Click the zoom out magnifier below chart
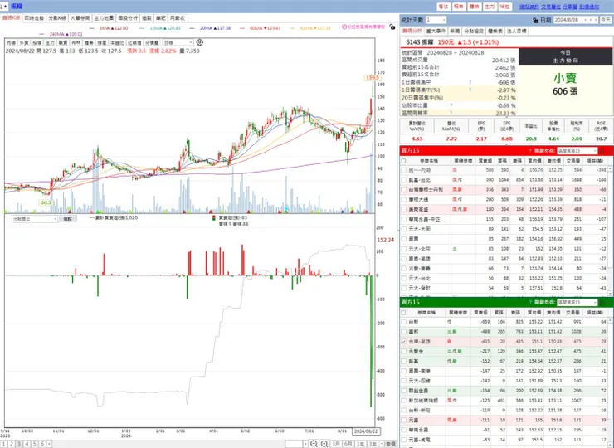The height and width of the screenshot is (448, 614). click(314, 444)
